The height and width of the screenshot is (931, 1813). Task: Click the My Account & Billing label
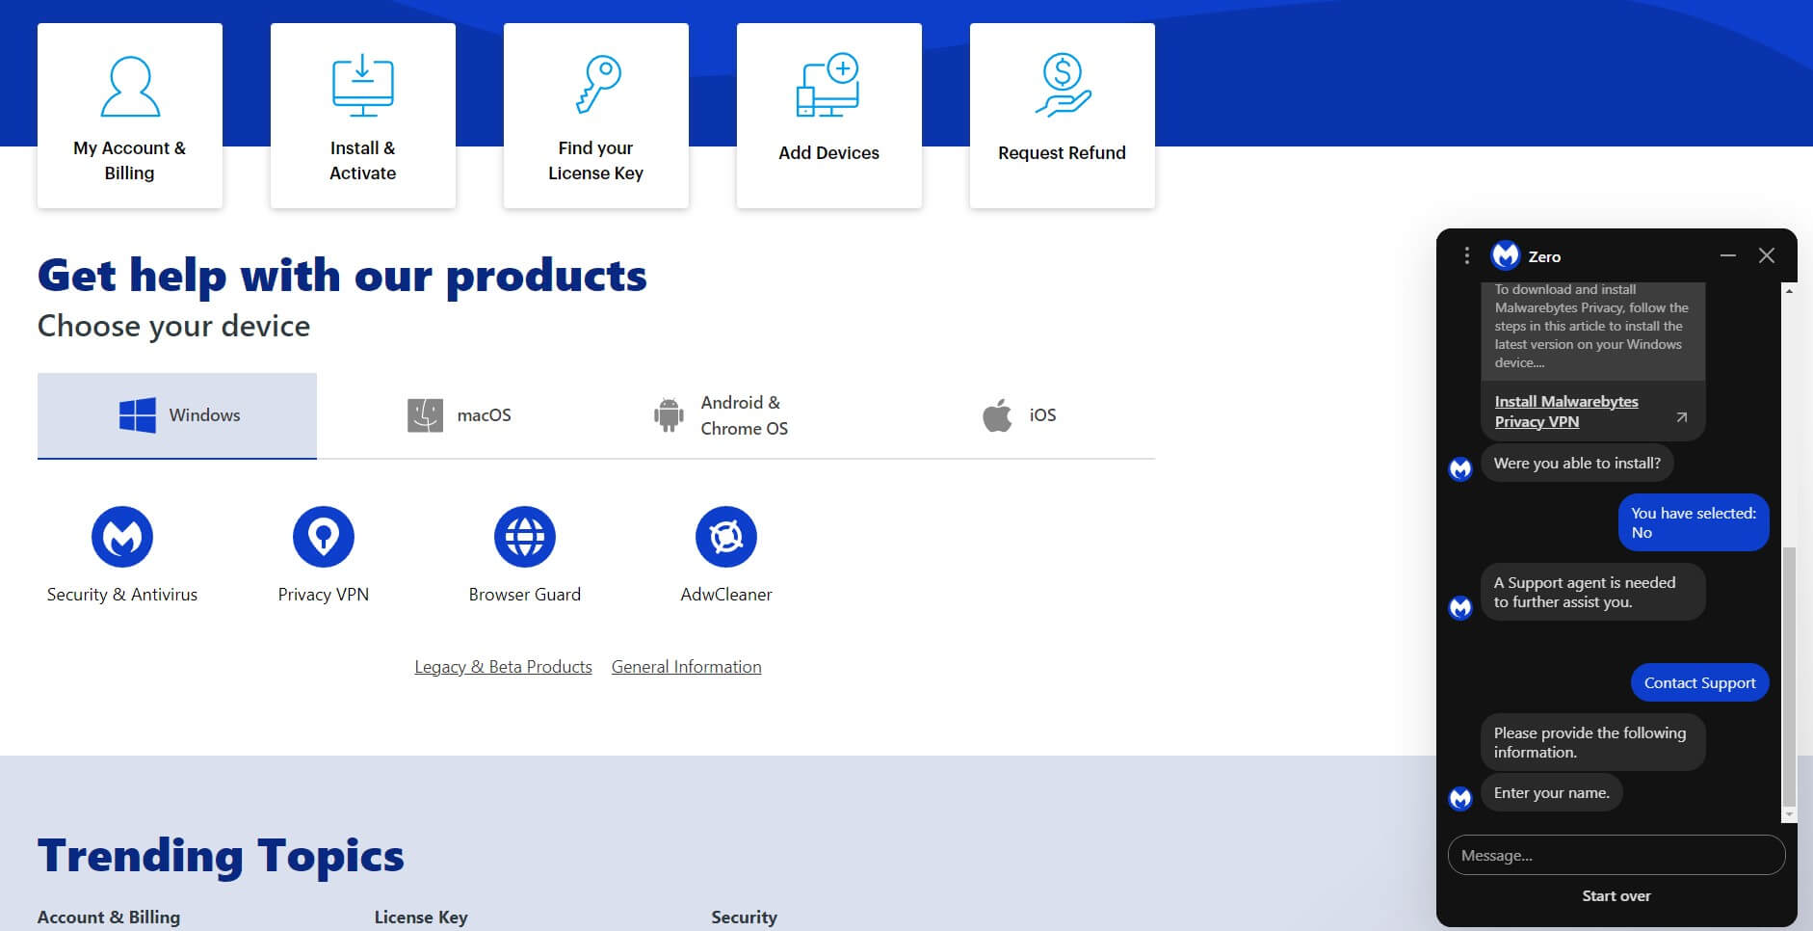129,161
